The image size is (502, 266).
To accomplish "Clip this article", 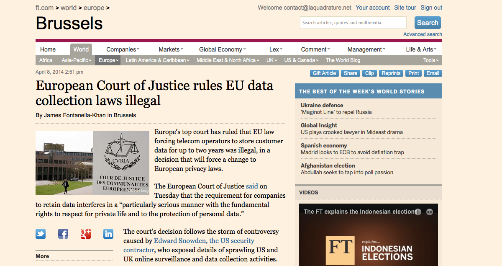I will 369,73.
